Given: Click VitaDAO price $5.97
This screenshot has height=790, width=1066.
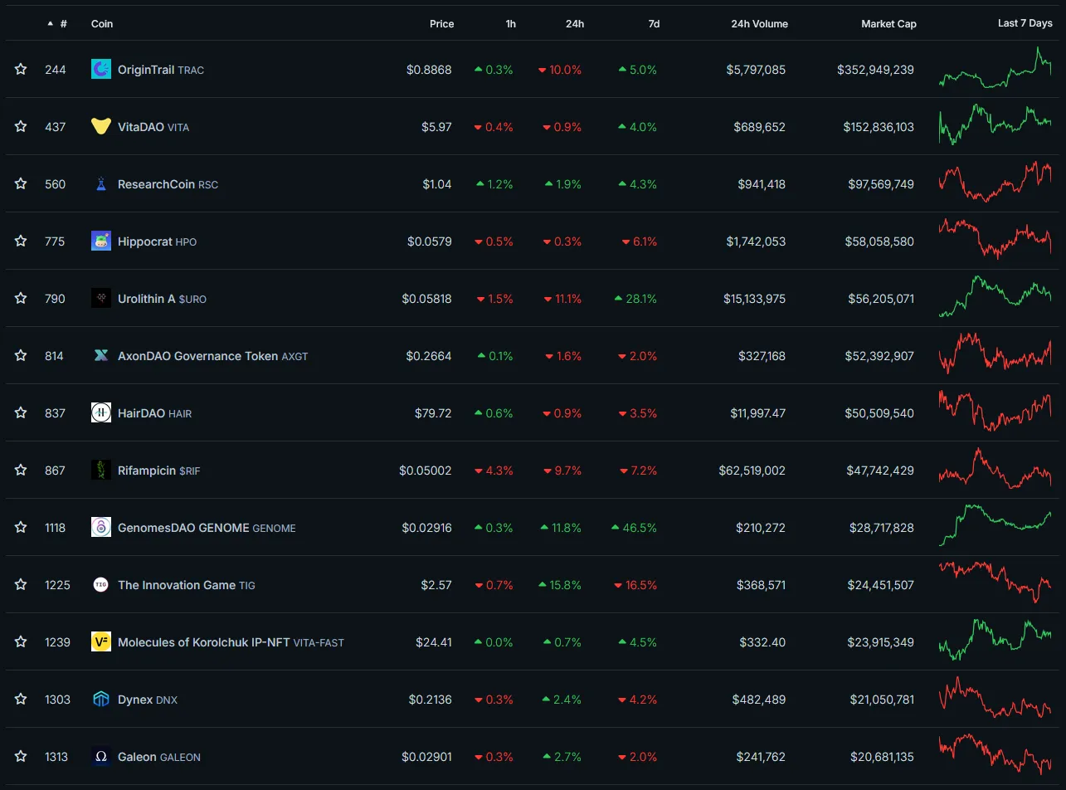Looking at the screenshot, I should click(x=436, y=127).
